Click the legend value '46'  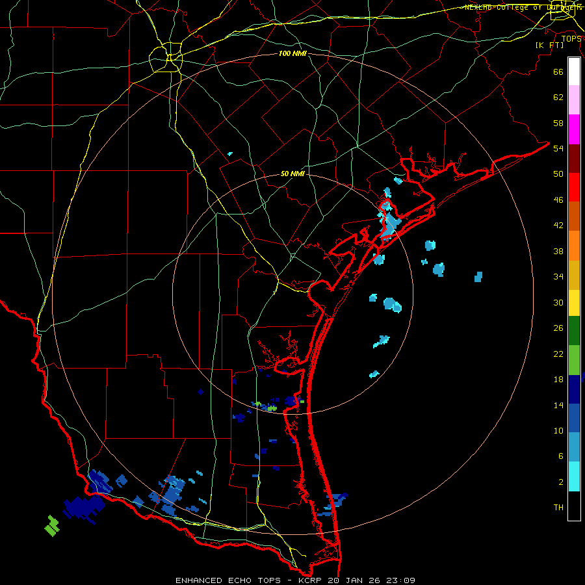[x=558, y=200]
